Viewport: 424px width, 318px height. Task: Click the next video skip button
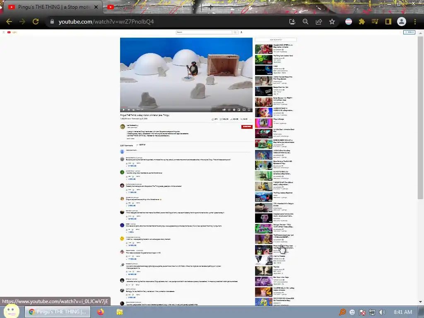pos(129,110)
